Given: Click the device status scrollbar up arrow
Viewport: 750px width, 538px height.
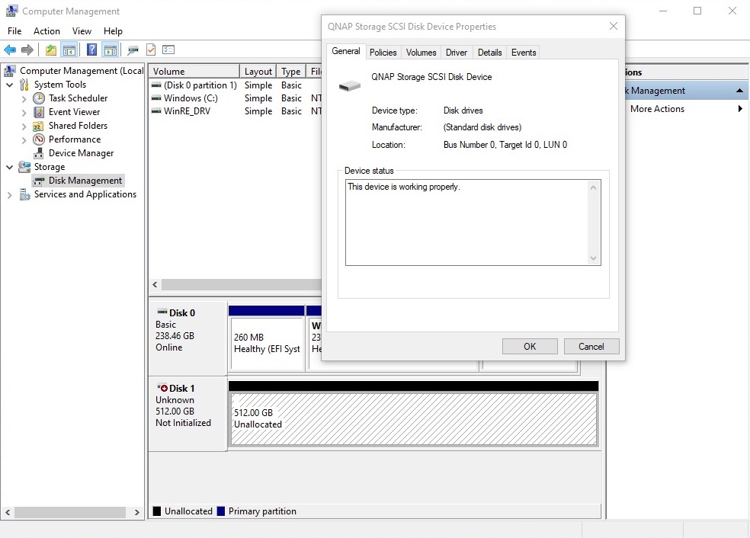Looking at the screenshot, I should coord(593,187).
